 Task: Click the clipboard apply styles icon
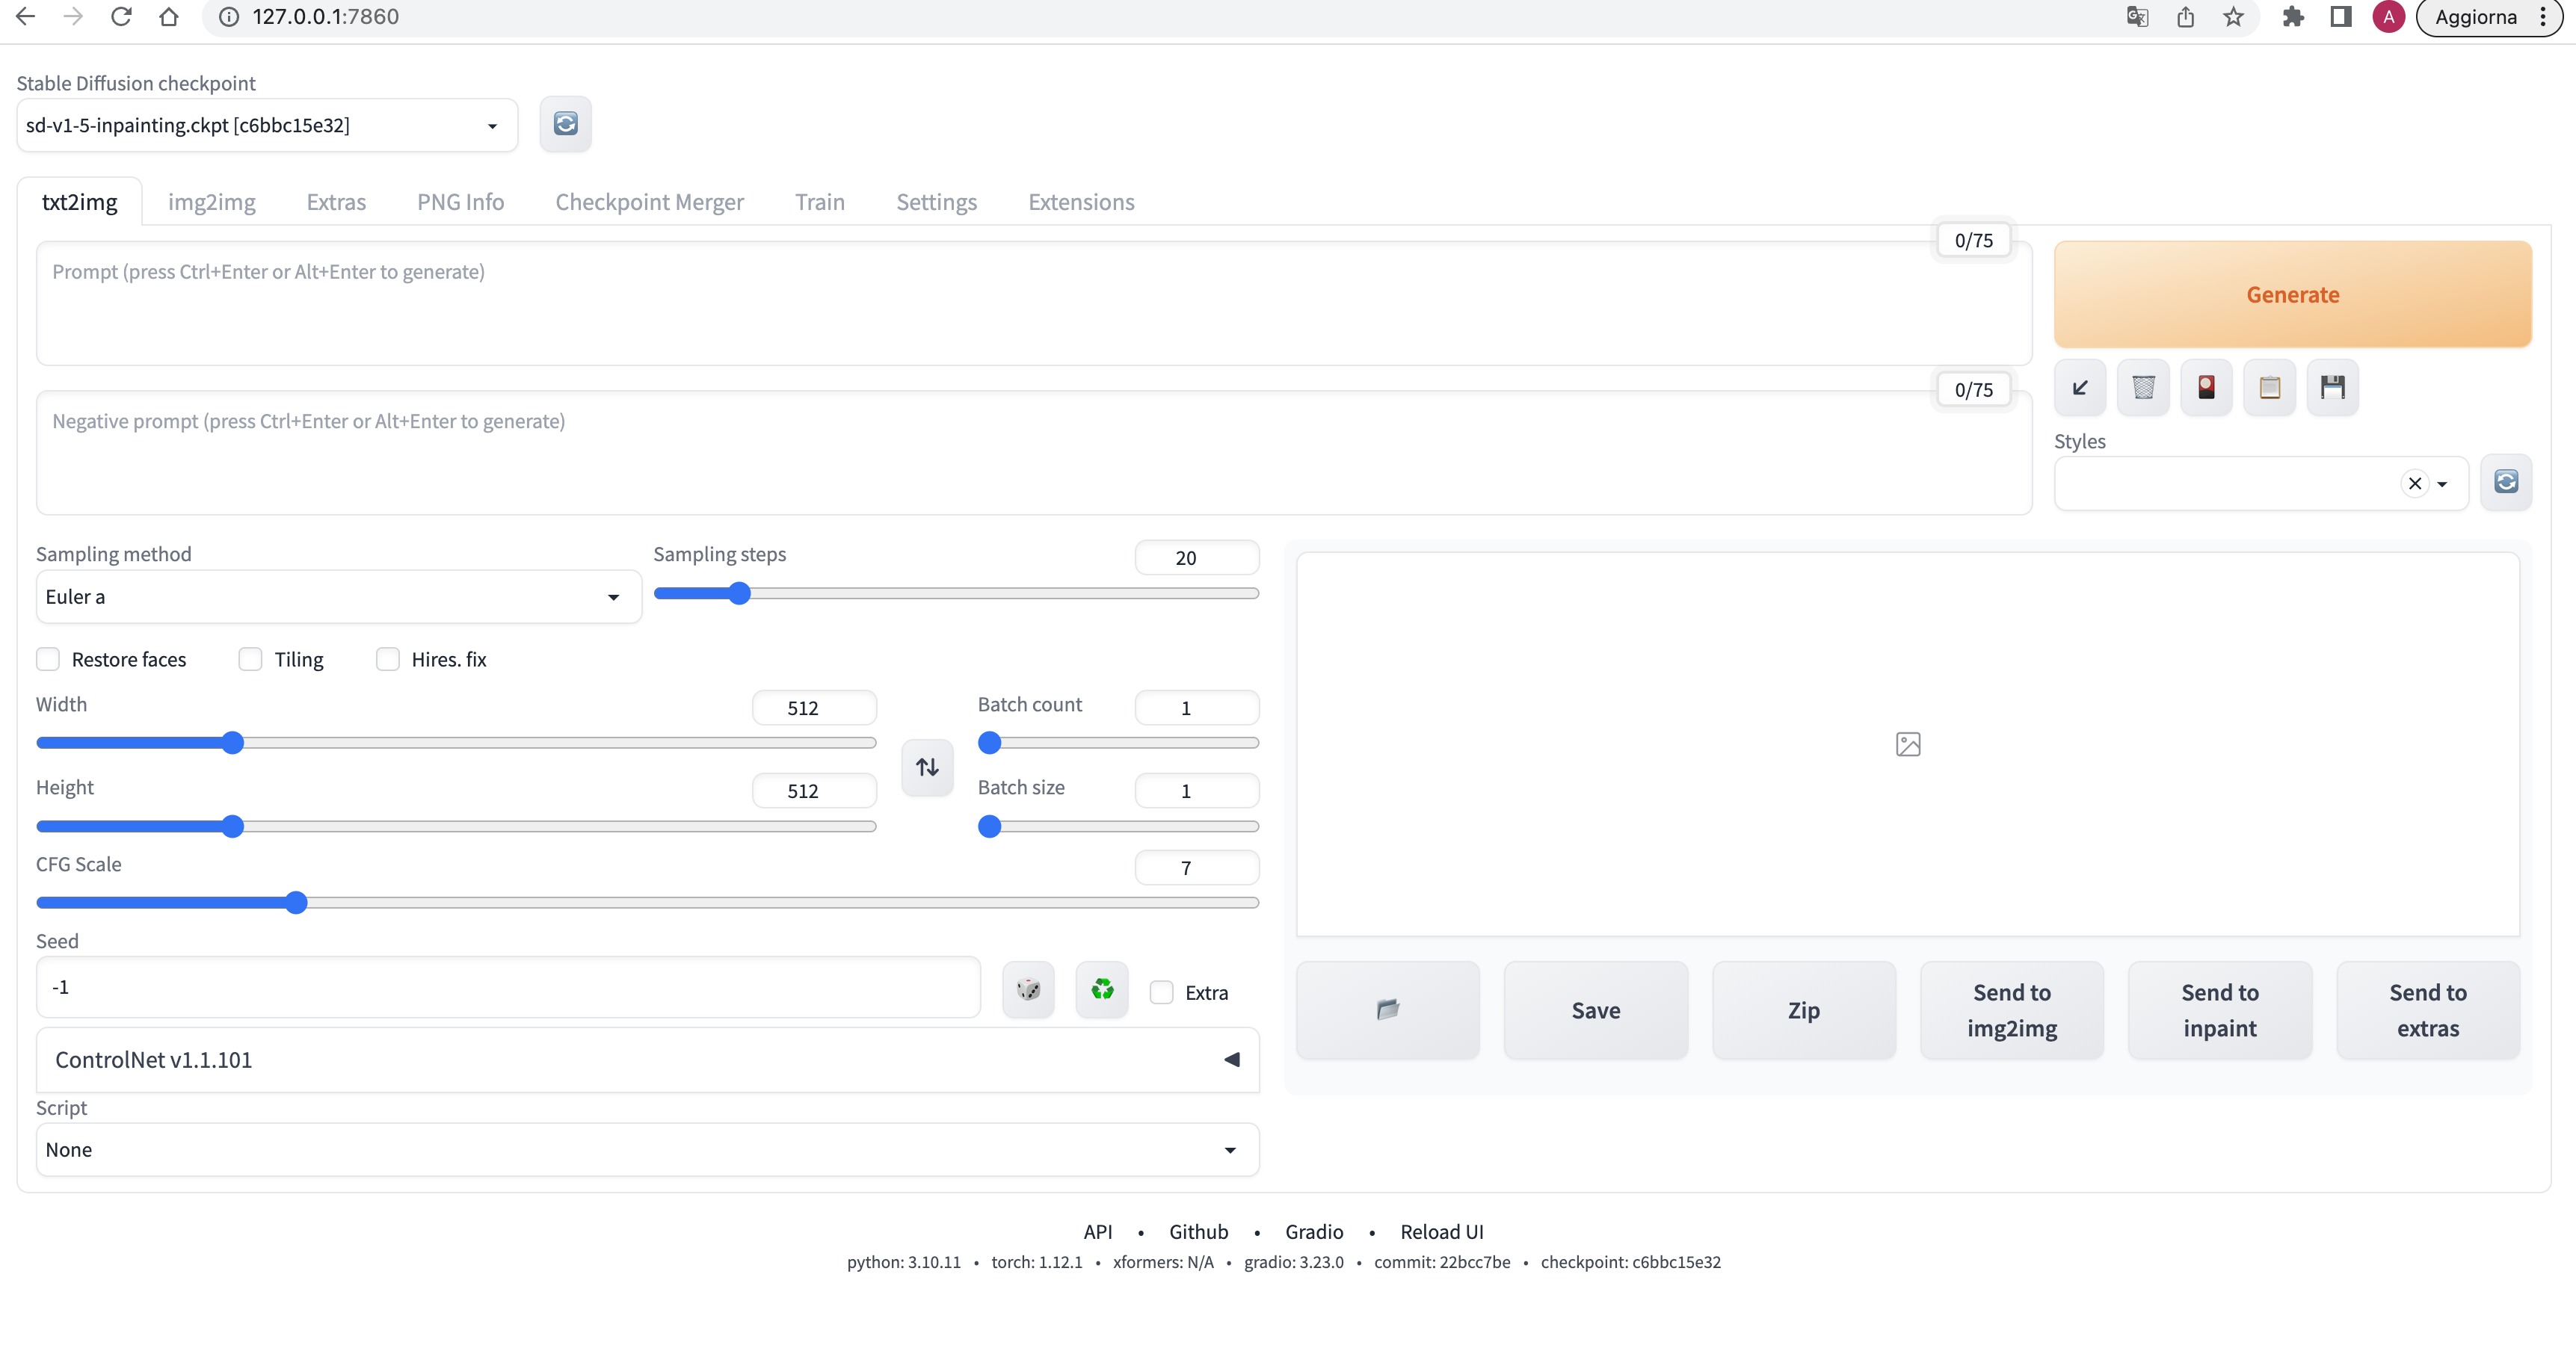[2269, 388]
